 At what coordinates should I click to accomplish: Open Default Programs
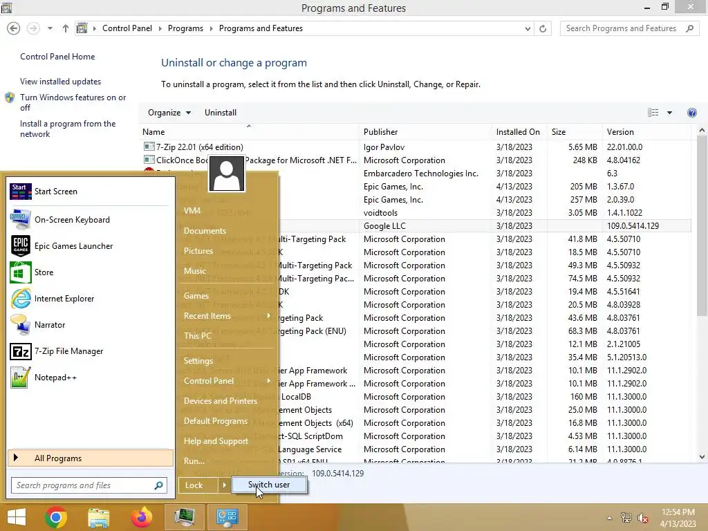click(x=216, y=421)
